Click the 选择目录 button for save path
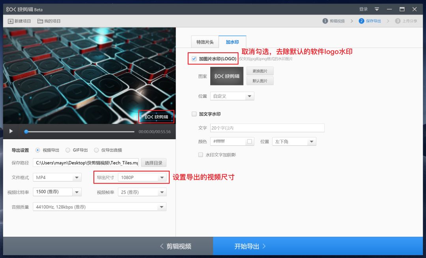Screen dimensions: 426x258 [153, 162]
